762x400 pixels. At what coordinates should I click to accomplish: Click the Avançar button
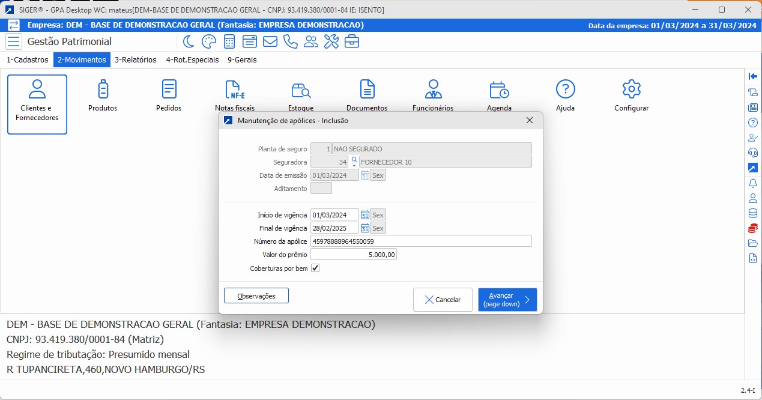click(x=507, y=300)
